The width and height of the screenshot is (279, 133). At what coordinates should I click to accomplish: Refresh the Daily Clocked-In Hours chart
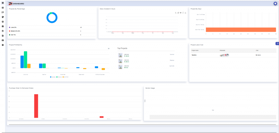pyautogui.click(x=183, y=13)
